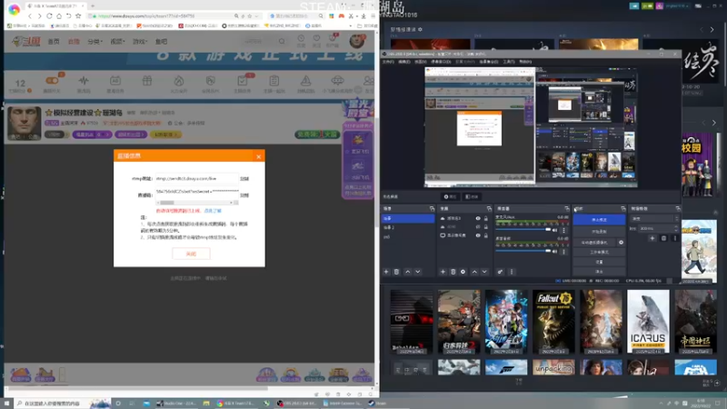Move source down in OBS sources panel
This screenshot has width=727, height=409.
[x=484, y=272]
